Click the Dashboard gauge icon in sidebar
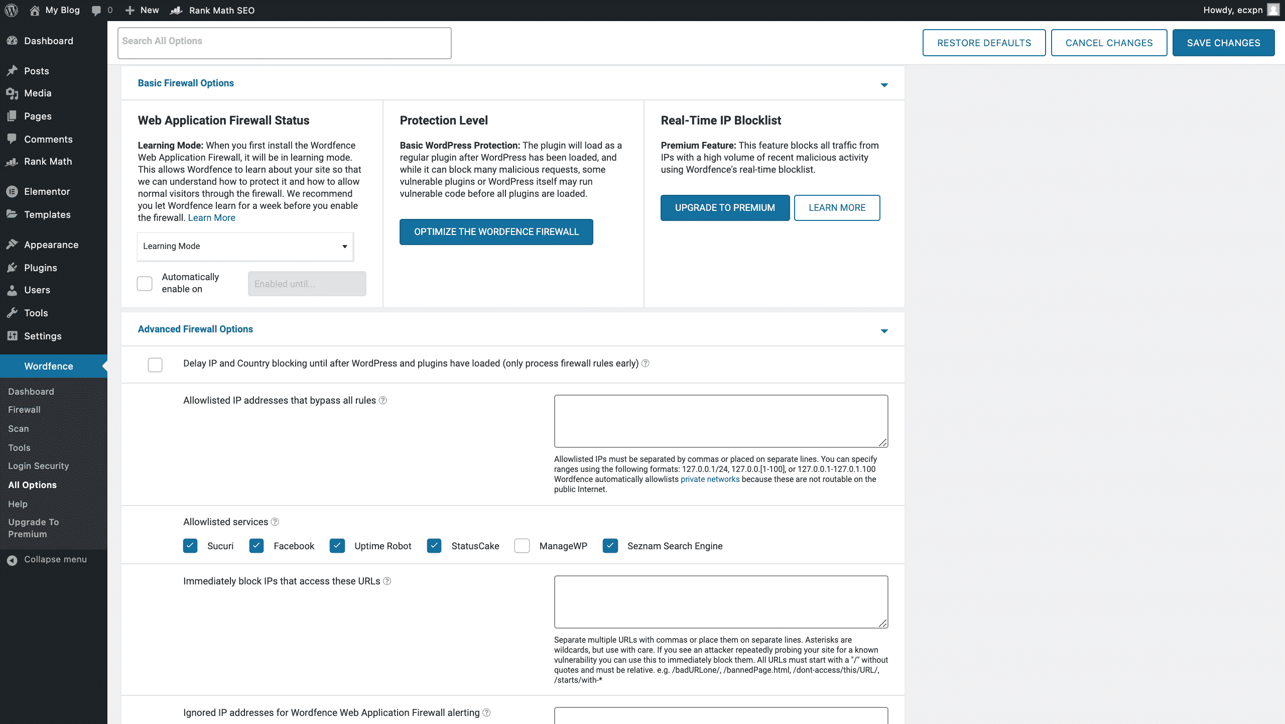Viewport: 1285px width, 724px height. click(12, 41)
